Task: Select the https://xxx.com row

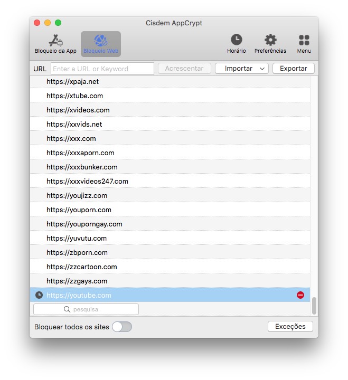Action: [x=170, y=139]
